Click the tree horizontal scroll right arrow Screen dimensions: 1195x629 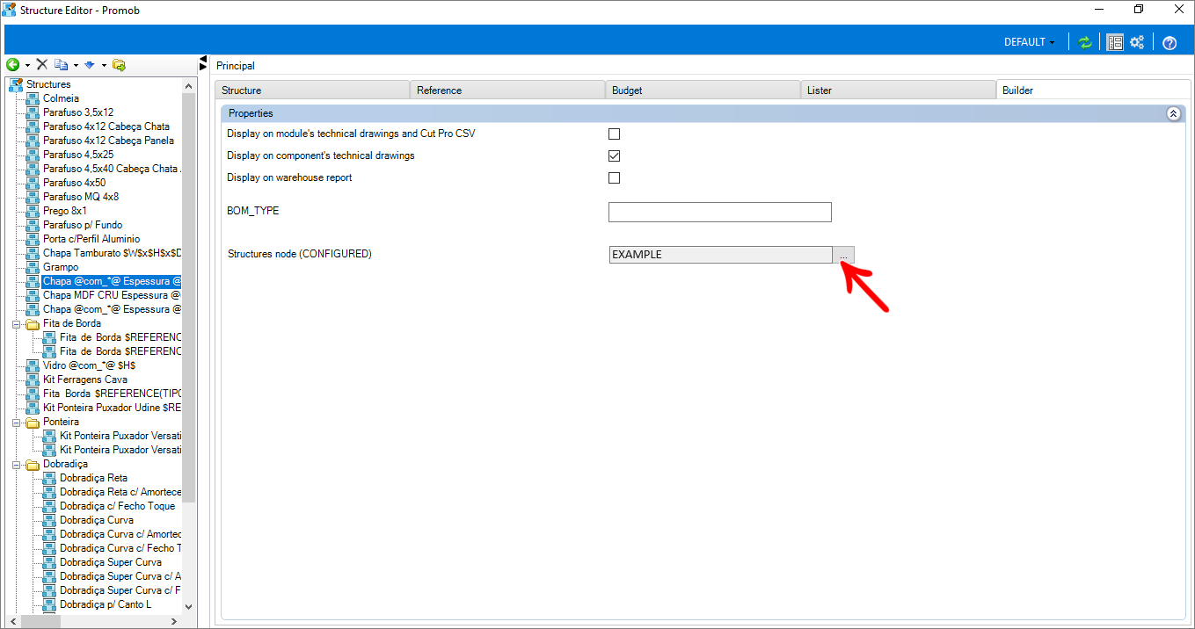174,621
